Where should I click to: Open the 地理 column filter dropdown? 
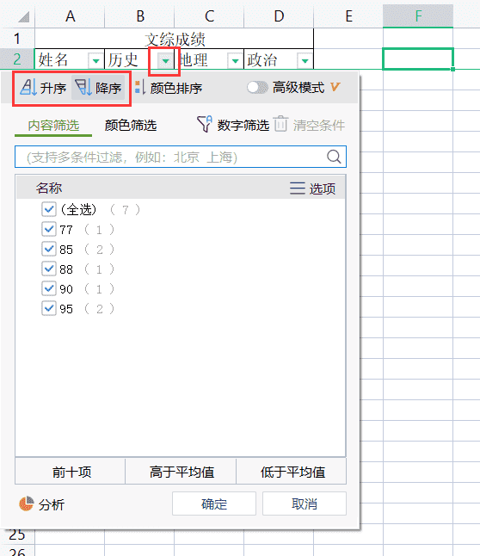click(235, 61)
